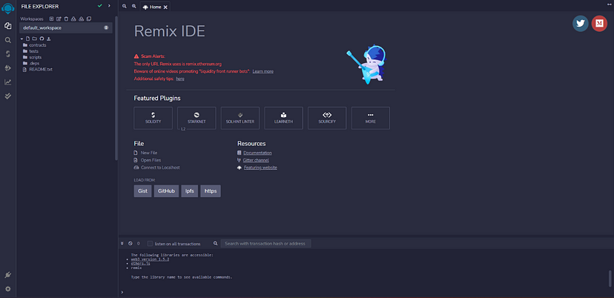Open Remix Medium blog

599,24
